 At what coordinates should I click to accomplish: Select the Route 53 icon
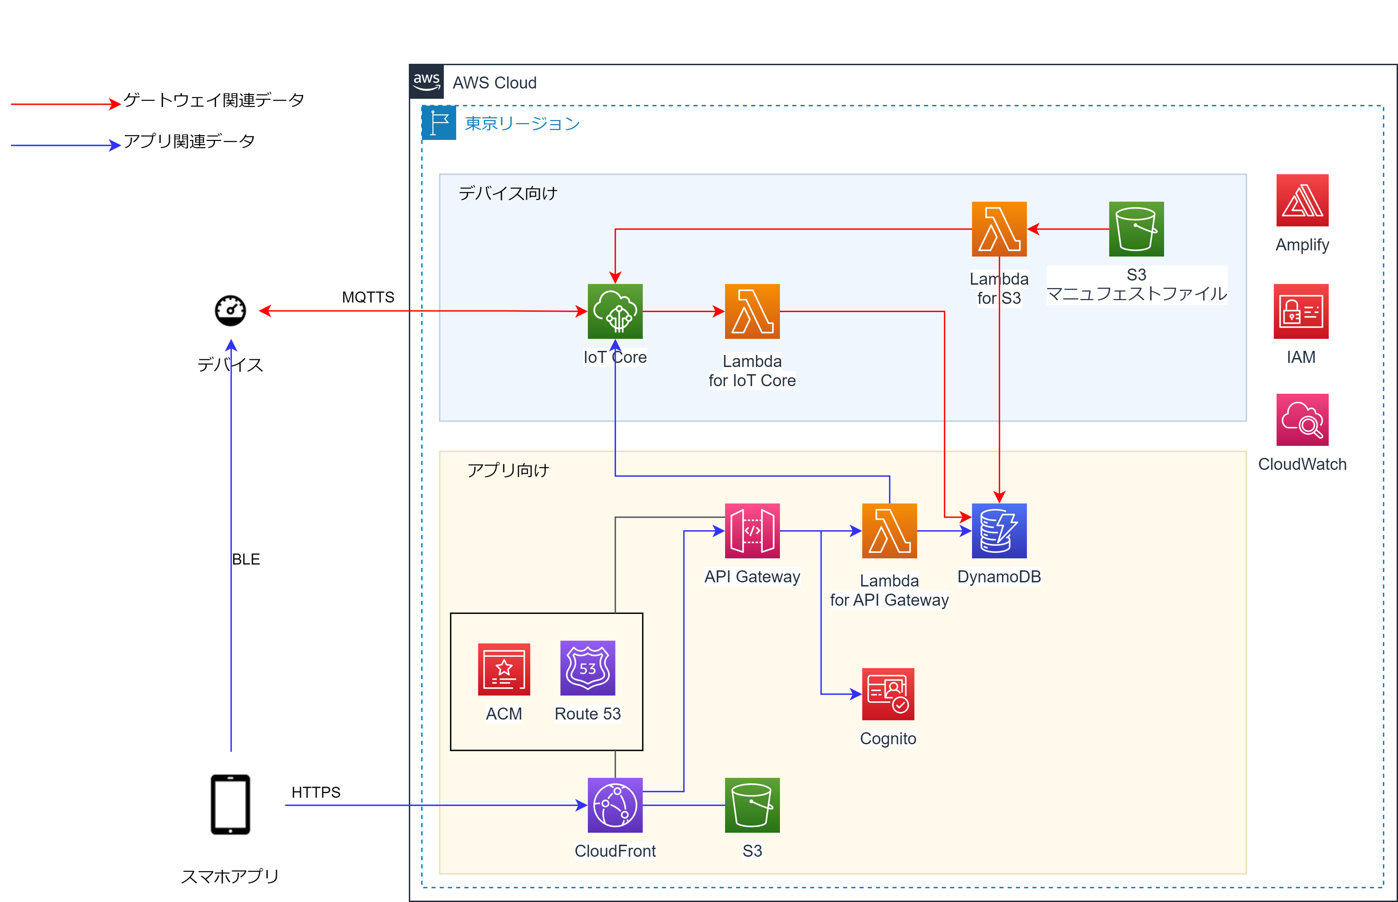(587, 668)
